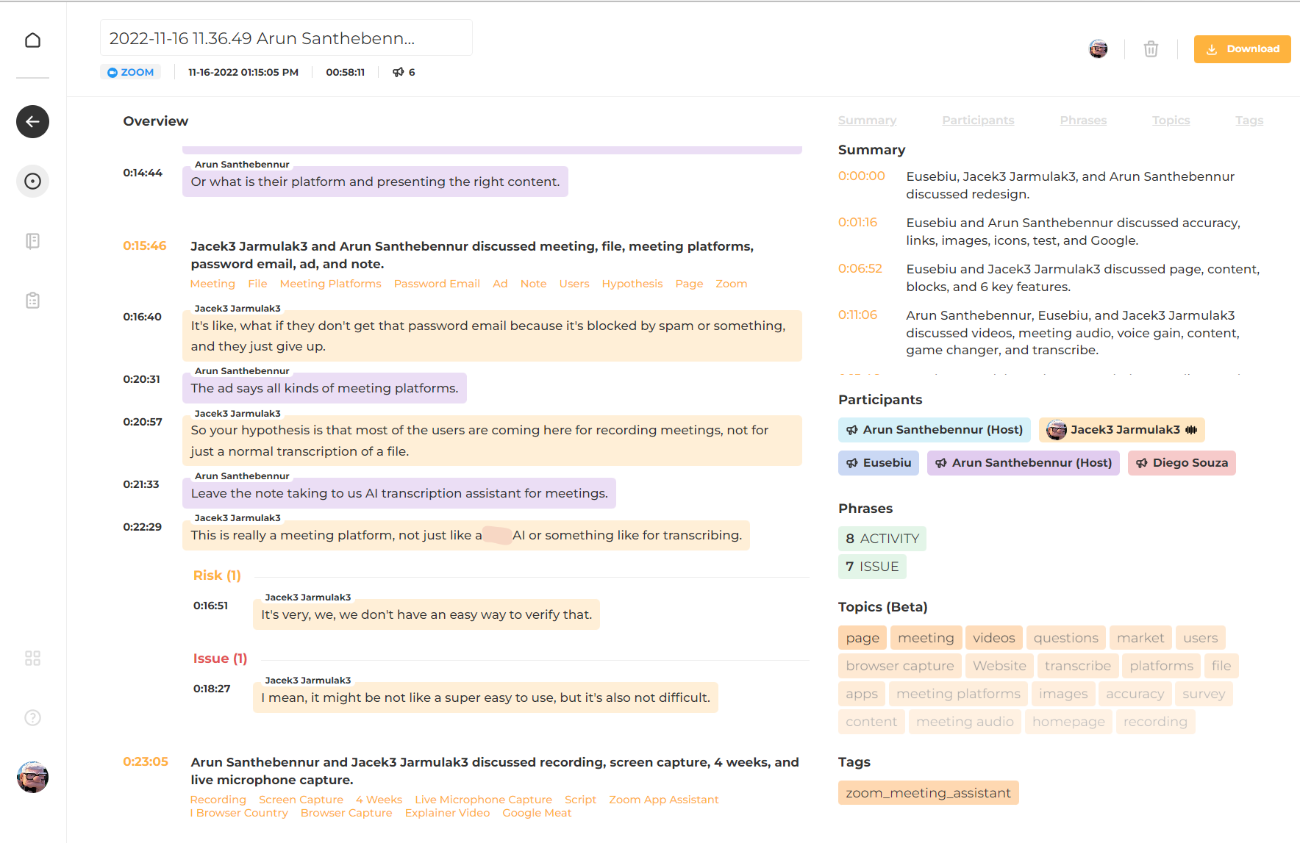The height and width of the screenshot is (843, 1300).
Task: Click the 'Live Microphone Capture' keyword link
Action: pyautogui.click(x=483, y=800)
